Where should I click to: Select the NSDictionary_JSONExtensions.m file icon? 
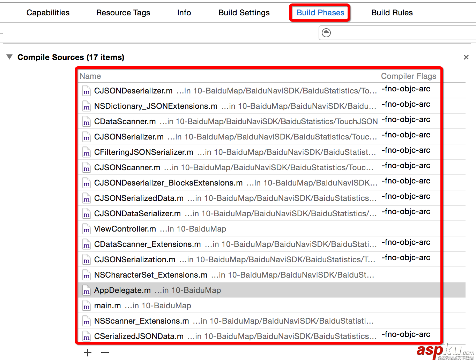87,107
